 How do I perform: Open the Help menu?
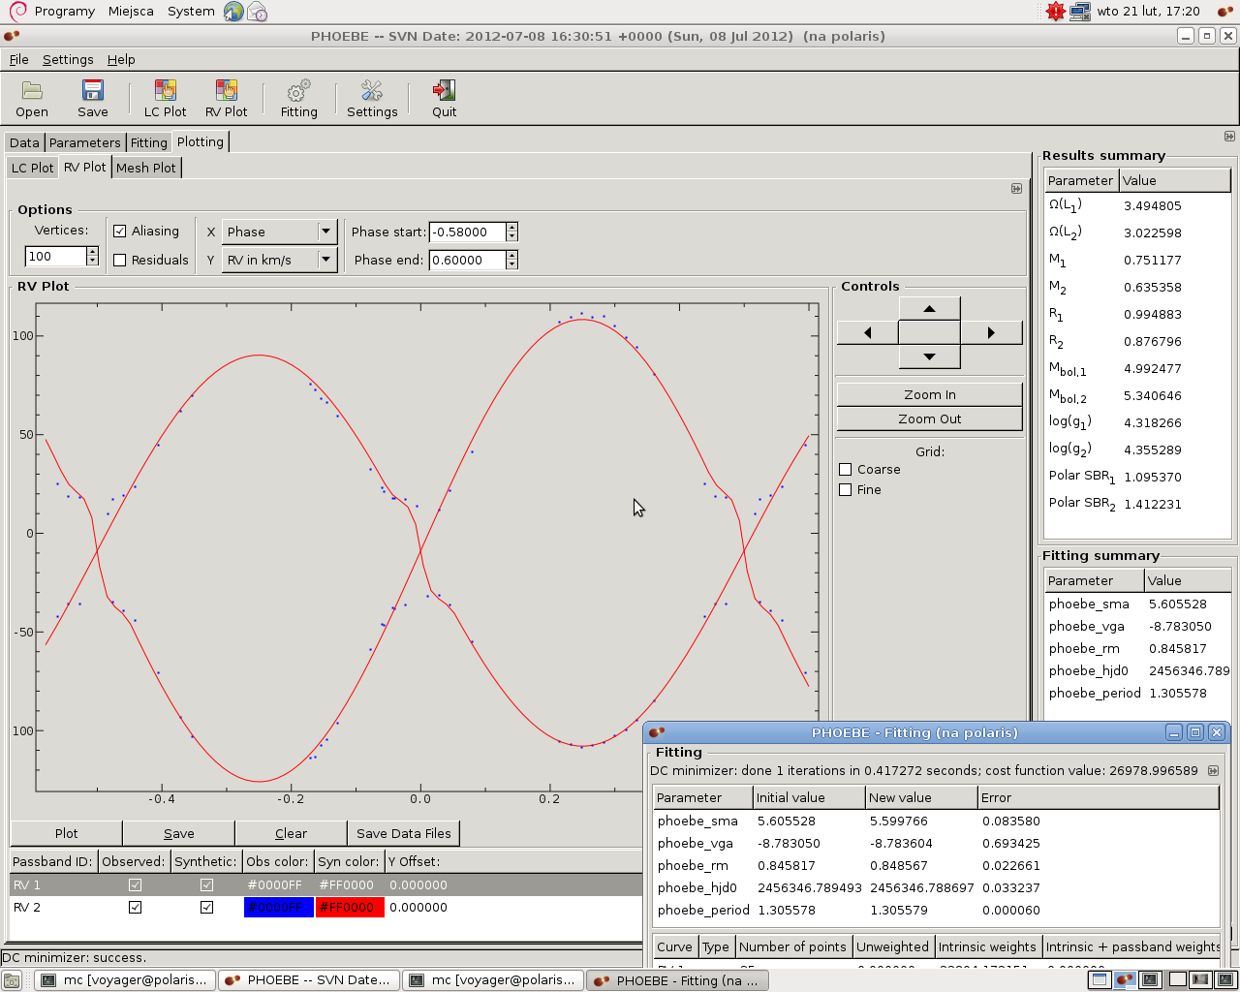coord(121,59)
